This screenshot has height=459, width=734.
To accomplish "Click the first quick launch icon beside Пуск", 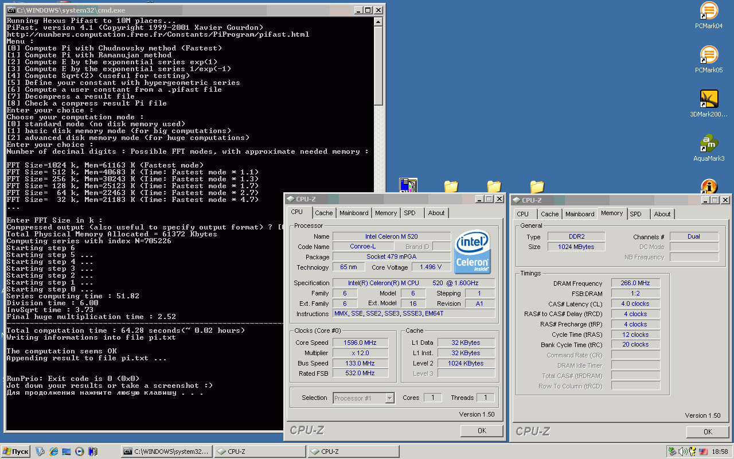I will tap(40, 452).
